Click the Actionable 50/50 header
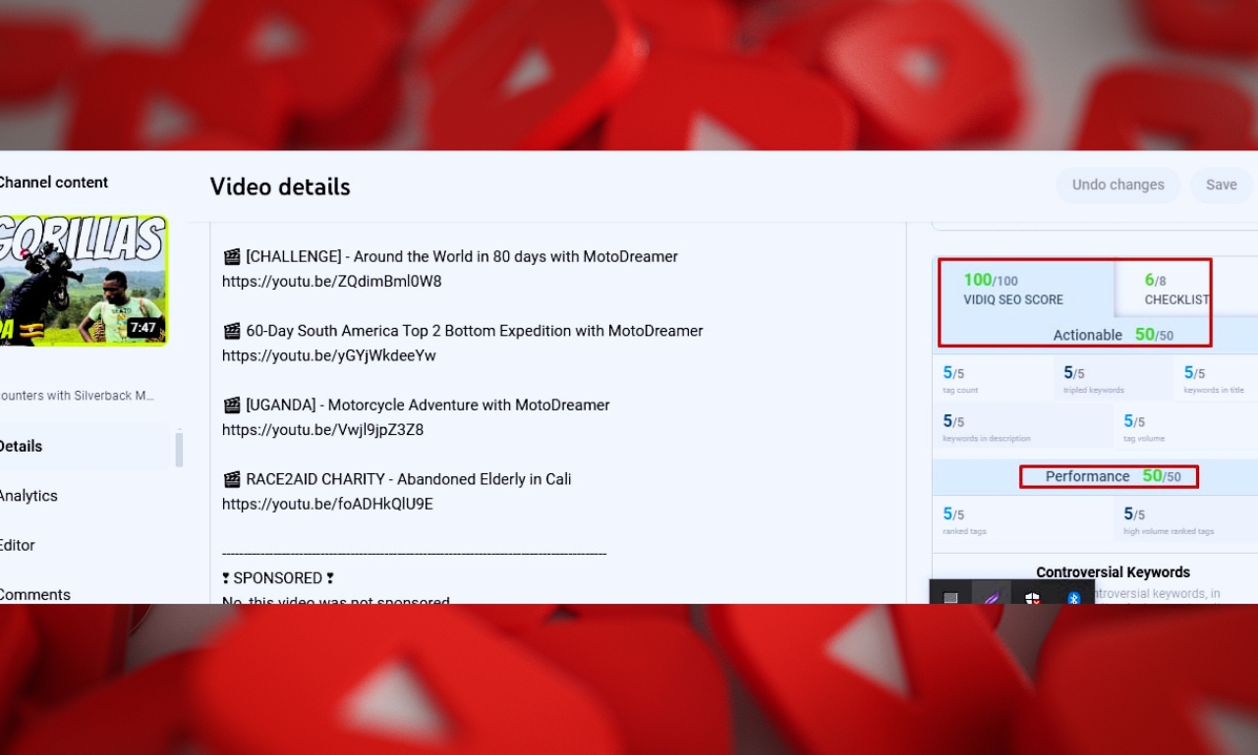 pyautogui.click(x=1113, y=335)
